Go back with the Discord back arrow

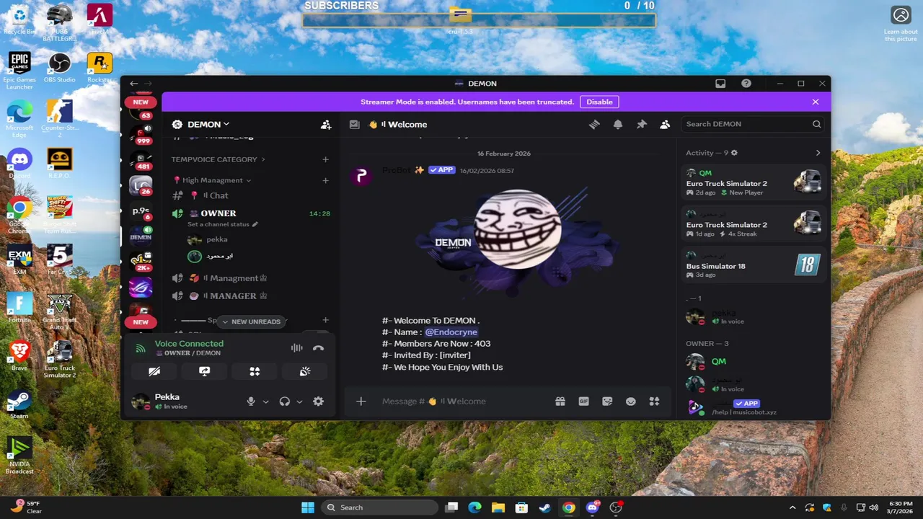pyautogui.click(x=133, y=84)
